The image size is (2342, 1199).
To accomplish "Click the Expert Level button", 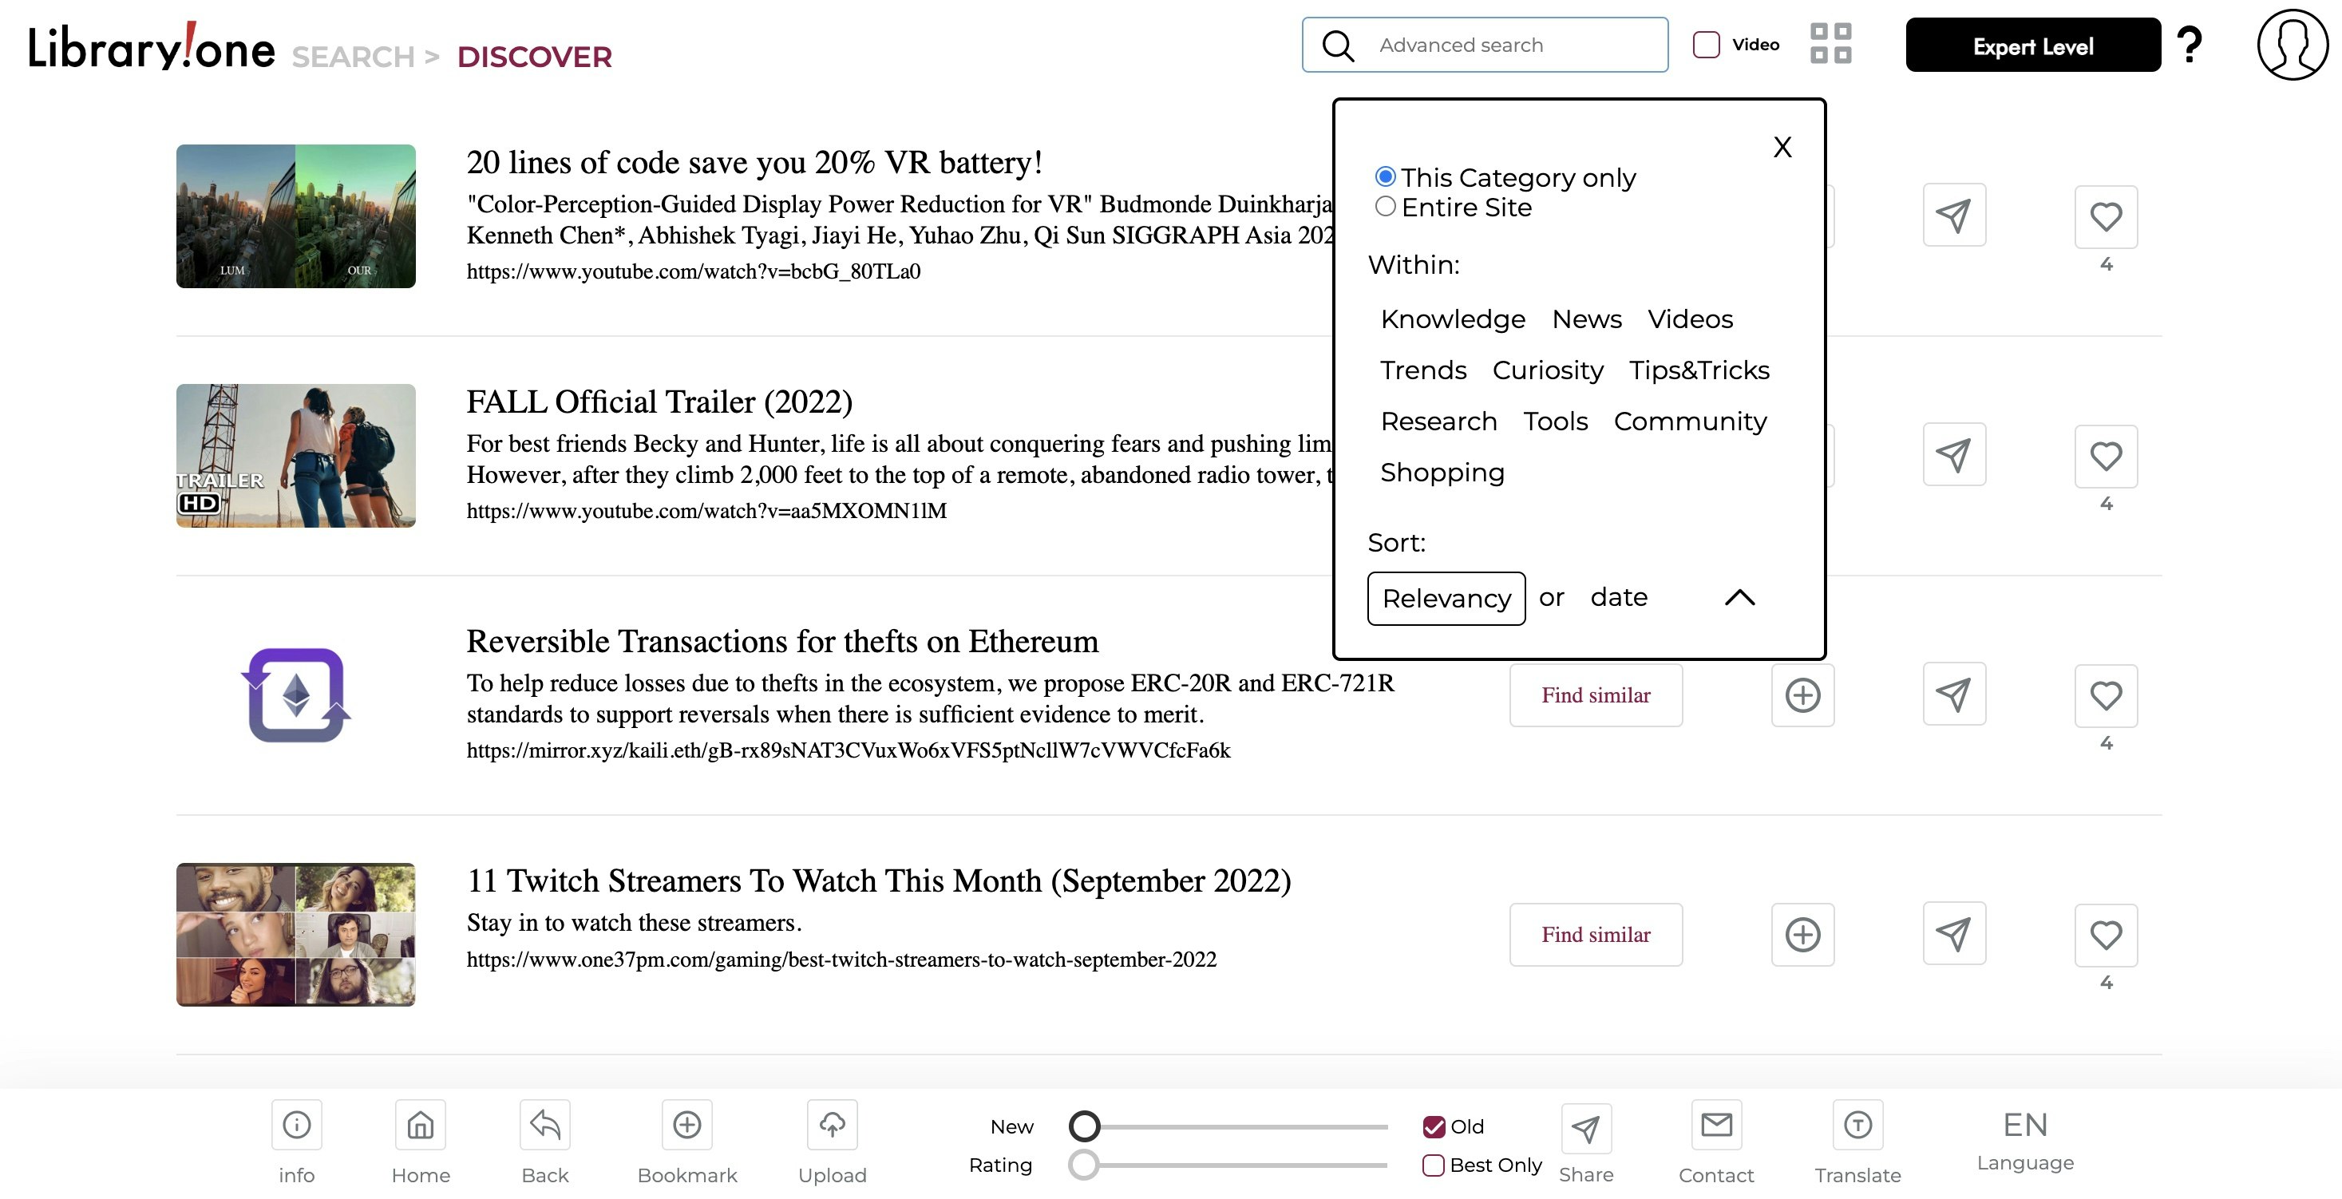I will 2033,45.
